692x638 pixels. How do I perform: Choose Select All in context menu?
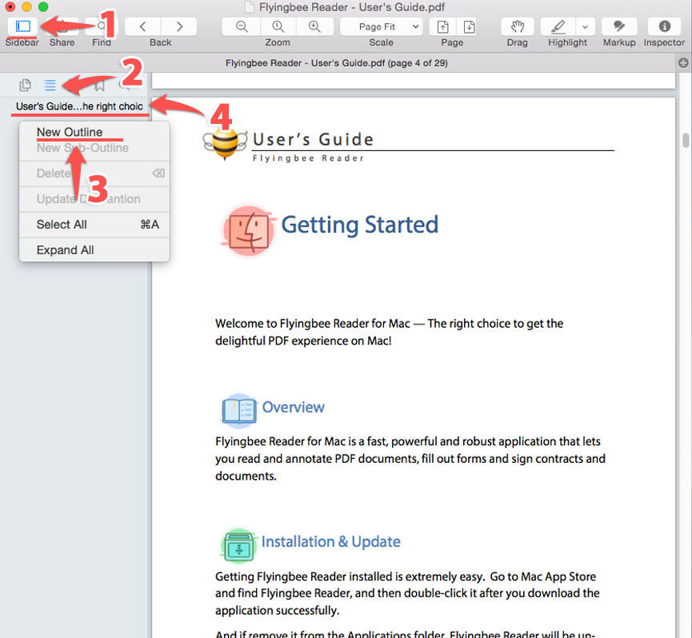click(94, 225)
